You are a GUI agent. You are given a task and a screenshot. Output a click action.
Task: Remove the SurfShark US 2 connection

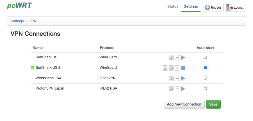[177, 68]
